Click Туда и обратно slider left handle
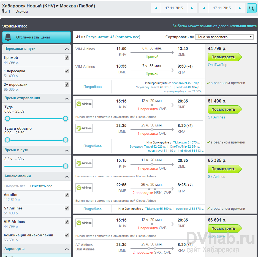This screenshot has height=257, width=258. [7, 140]
